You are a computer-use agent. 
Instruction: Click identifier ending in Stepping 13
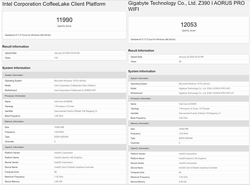(x=200, y=113)
